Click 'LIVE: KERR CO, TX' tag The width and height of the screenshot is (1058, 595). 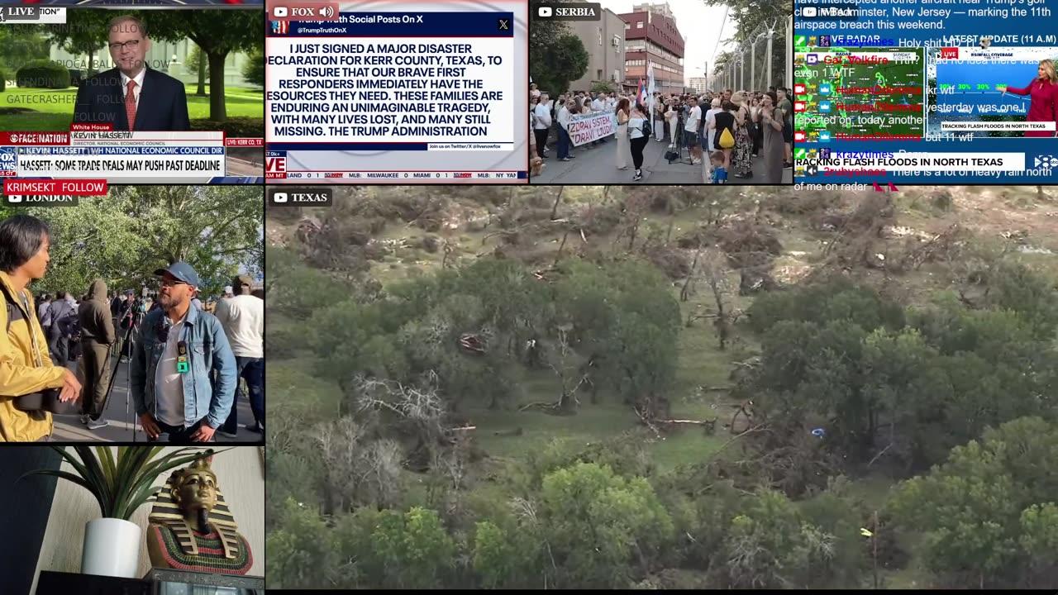pos(243,142)
